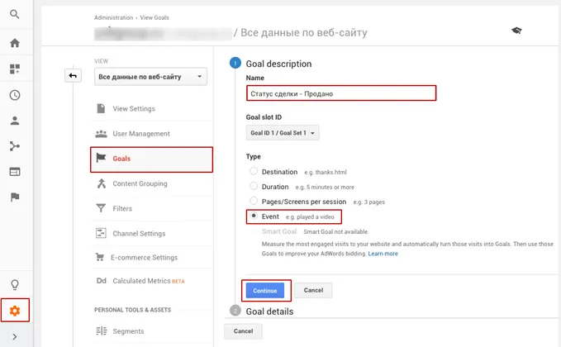Click the Filters funnel icon
The image size is (561, 347).
point(101,208)
